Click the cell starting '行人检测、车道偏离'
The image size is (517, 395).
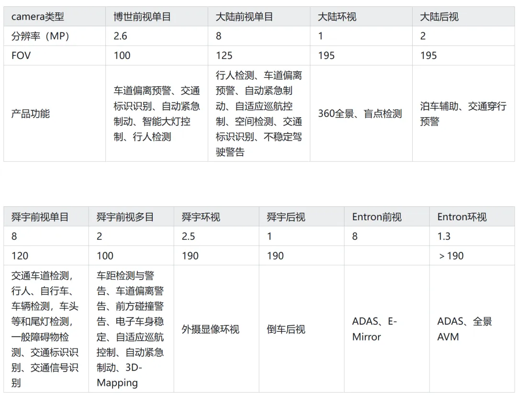point(259,113)
